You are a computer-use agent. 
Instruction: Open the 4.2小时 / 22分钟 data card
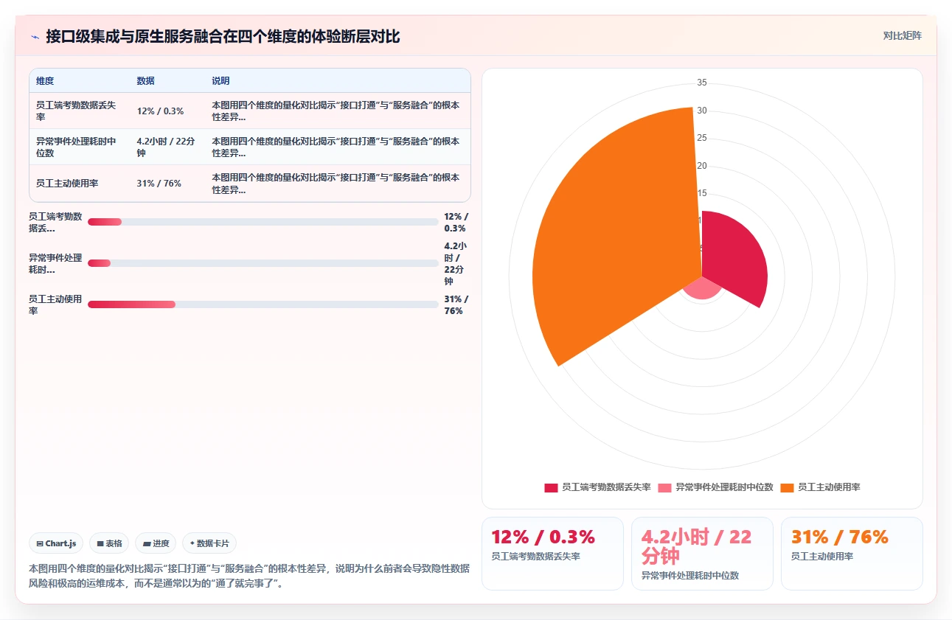(x=702, y=554)
